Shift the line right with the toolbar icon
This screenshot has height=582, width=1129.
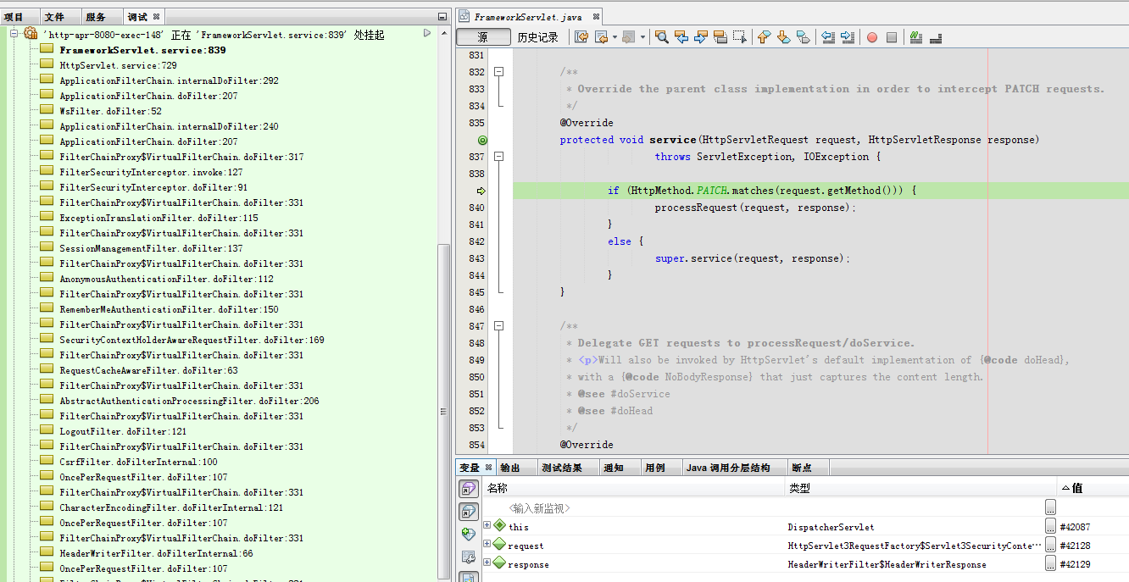(848, 37)
